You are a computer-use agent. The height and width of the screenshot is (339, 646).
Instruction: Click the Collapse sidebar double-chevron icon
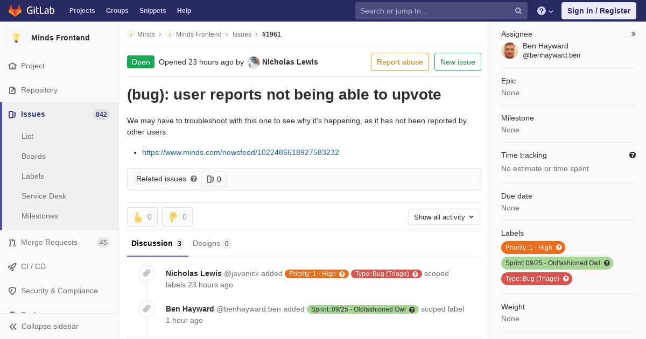pos(13,326)
